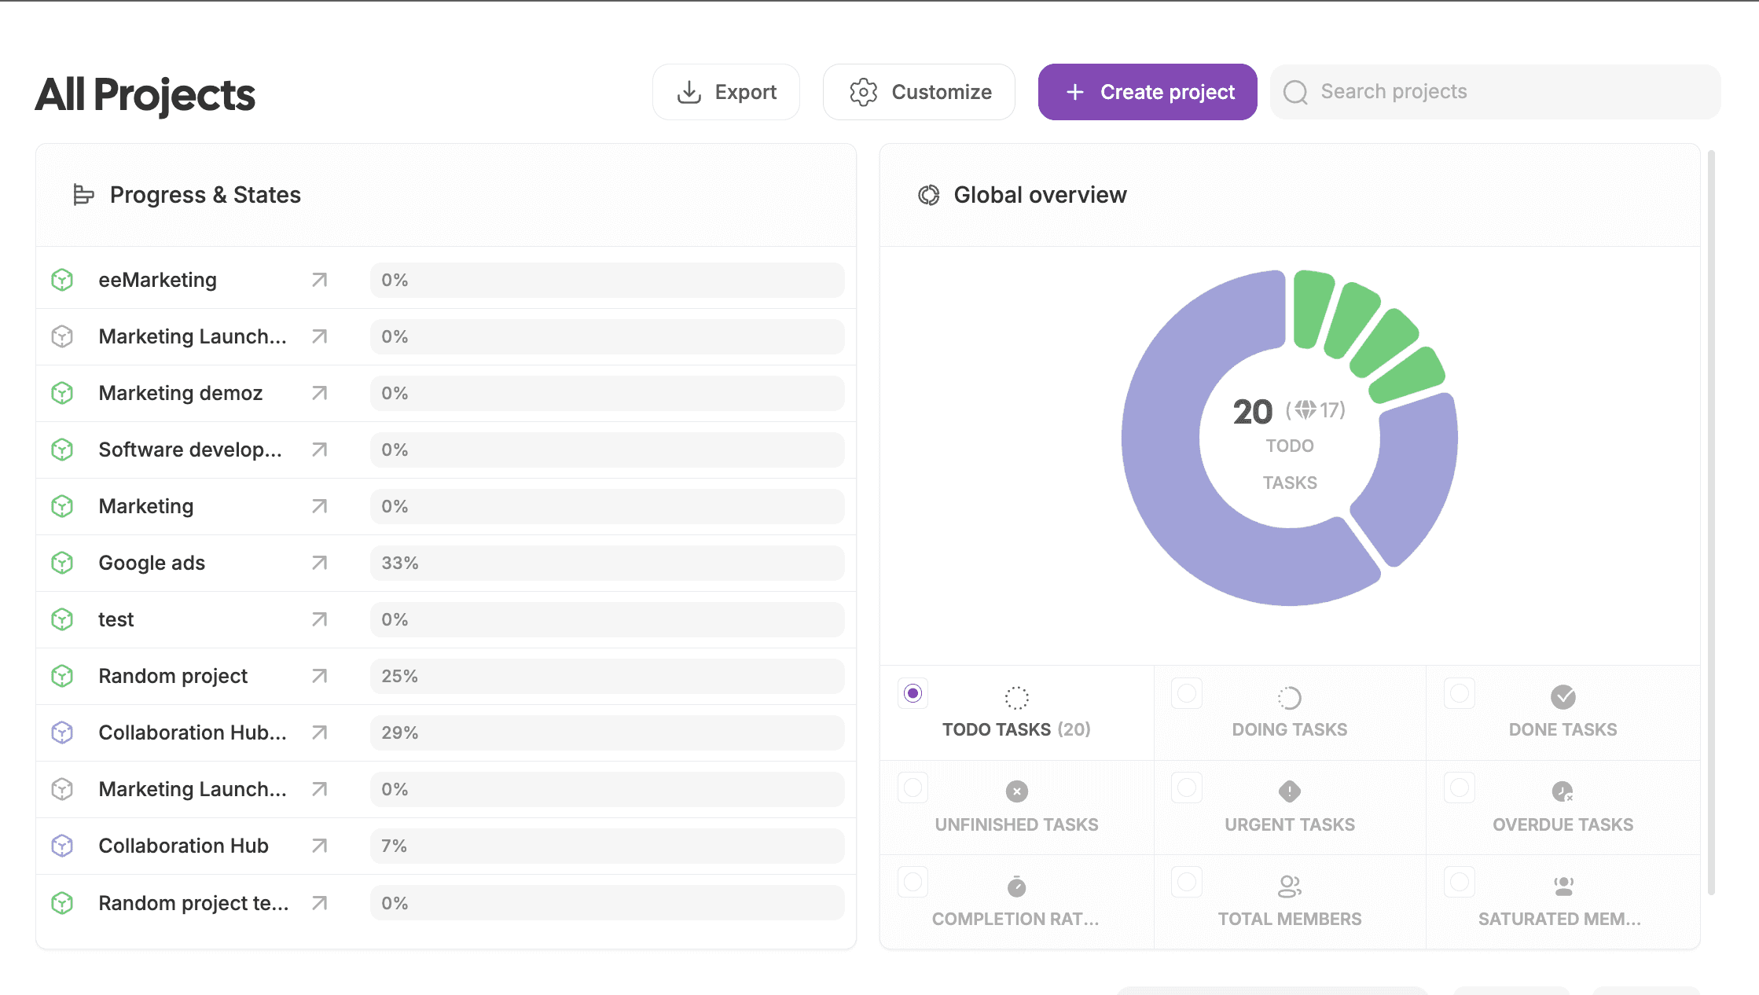
Task: Click the Global overview header icon
Action: point(929,195)
